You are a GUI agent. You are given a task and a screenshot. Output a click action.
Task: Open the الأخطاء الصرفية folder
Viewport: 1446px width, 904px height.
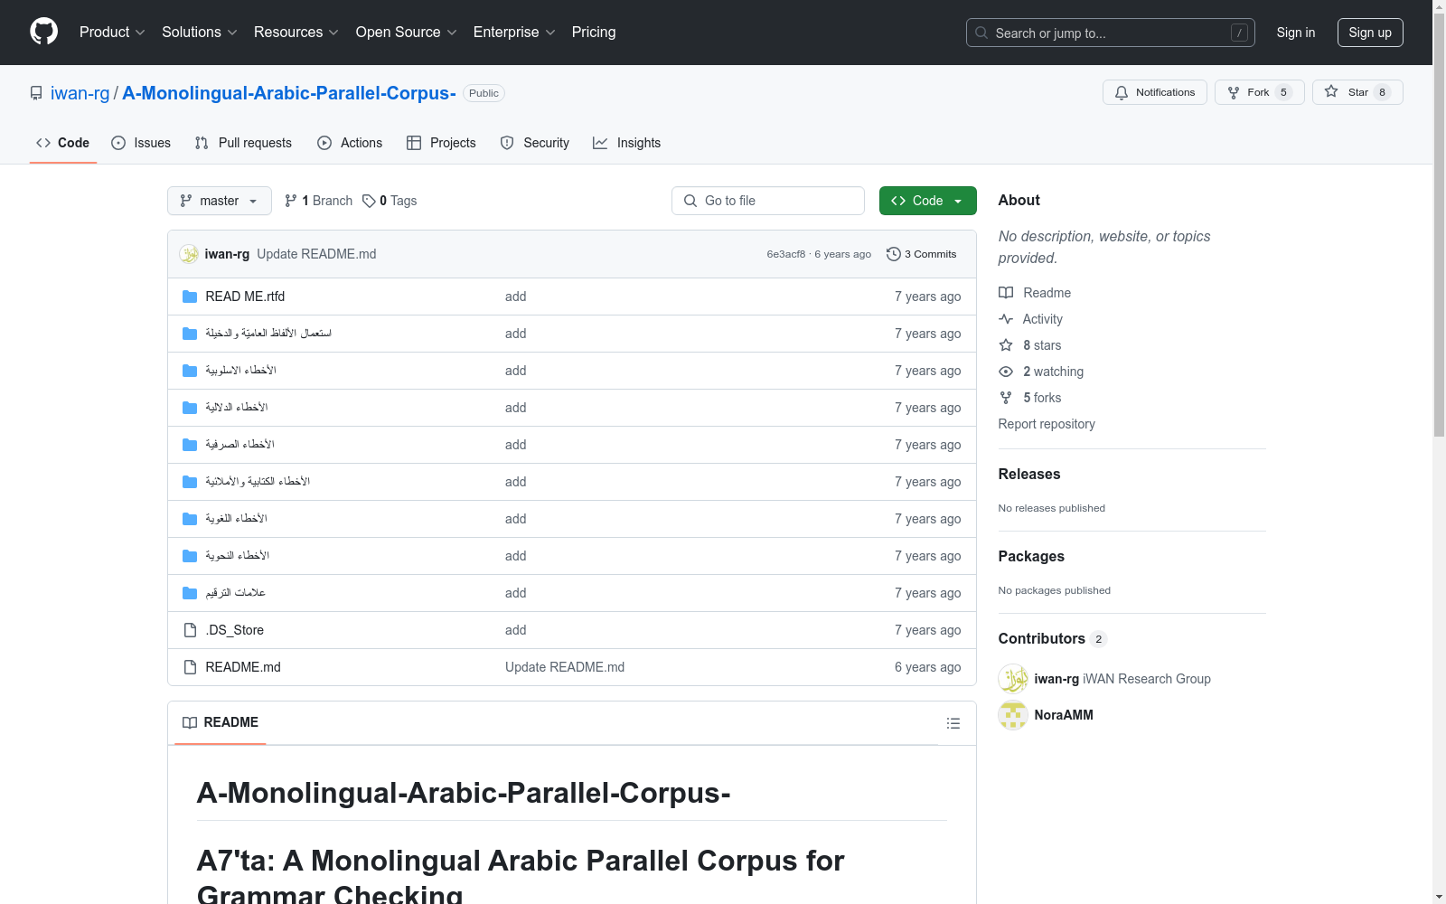(x=239, y=445)
